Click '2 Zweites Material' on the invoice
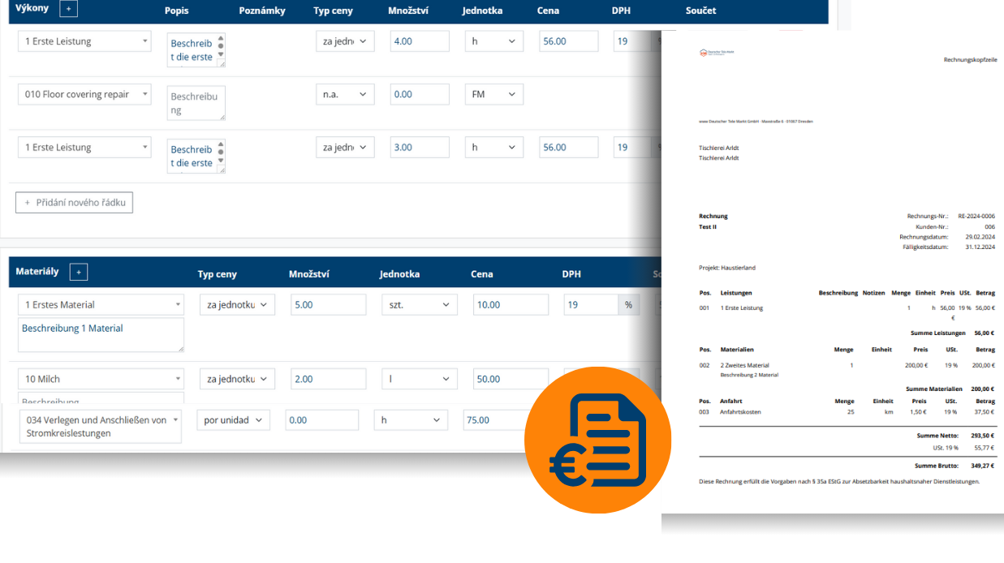The height and width of the screenshot is (563, 1004). coord(745,365)
